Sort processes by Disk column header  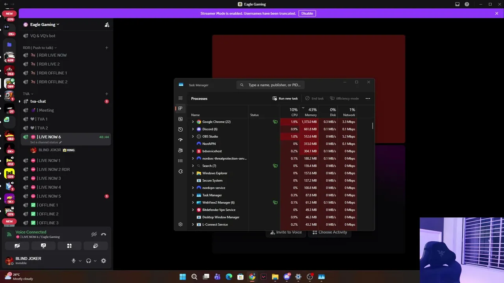pyautogui.click(x=328, y=111)
